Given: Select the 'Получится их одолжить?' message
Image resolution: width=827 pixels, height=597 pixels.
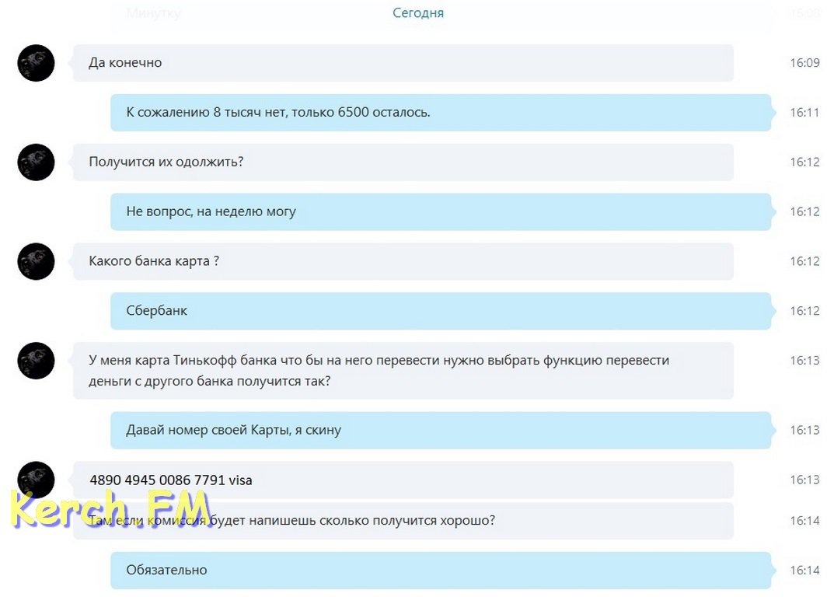Looking at the screenshot, I should coord(403,162).
